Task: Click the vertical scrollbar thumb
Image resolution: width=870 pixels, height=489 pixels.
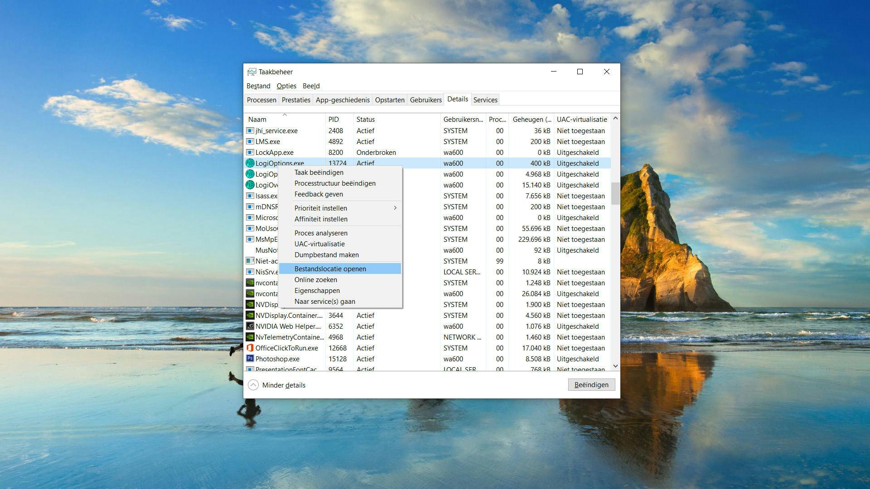Action: pos(615,193)
